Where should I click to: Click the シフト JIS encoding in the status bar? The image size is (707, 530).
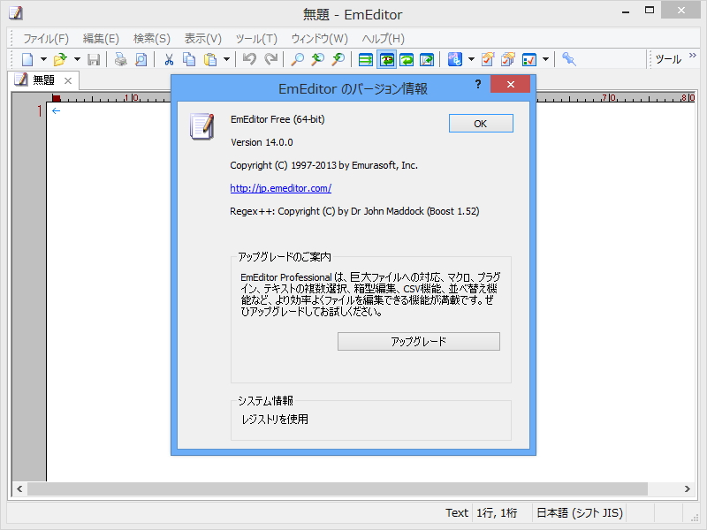(x=578, y=512)
